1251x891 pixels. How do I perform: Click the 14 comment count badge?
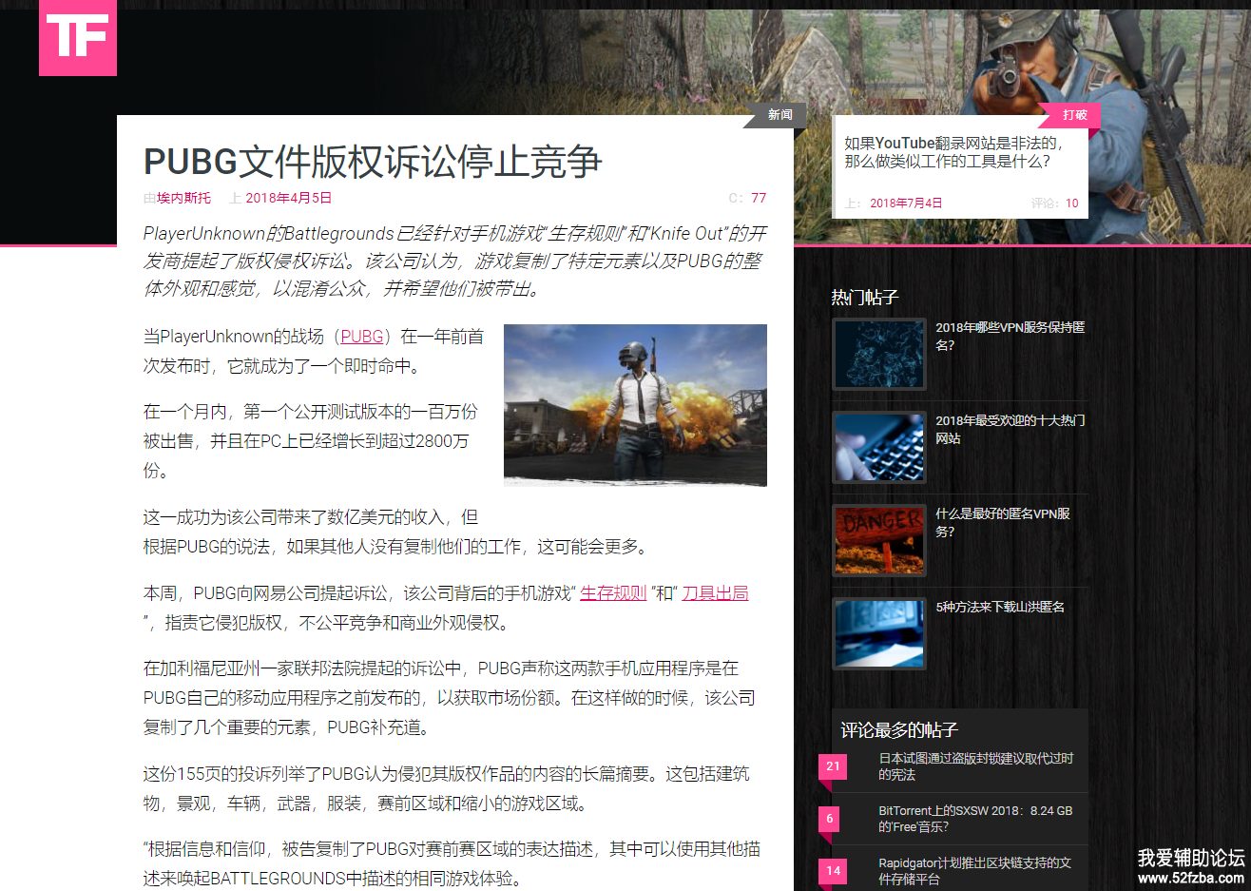click(833, 871)
